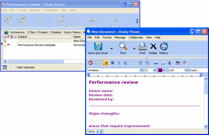This screenshot has width=209, height=135.
Task: Toggle Bold formatting
Action: pyautogui.click(x=113, y=63)
